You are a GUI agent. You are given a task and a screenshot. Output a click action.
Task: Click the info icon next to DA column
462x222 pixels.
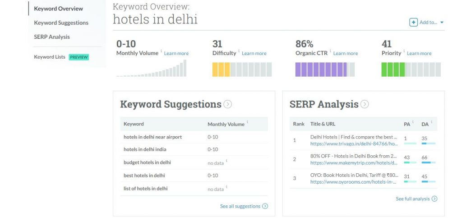431,122
